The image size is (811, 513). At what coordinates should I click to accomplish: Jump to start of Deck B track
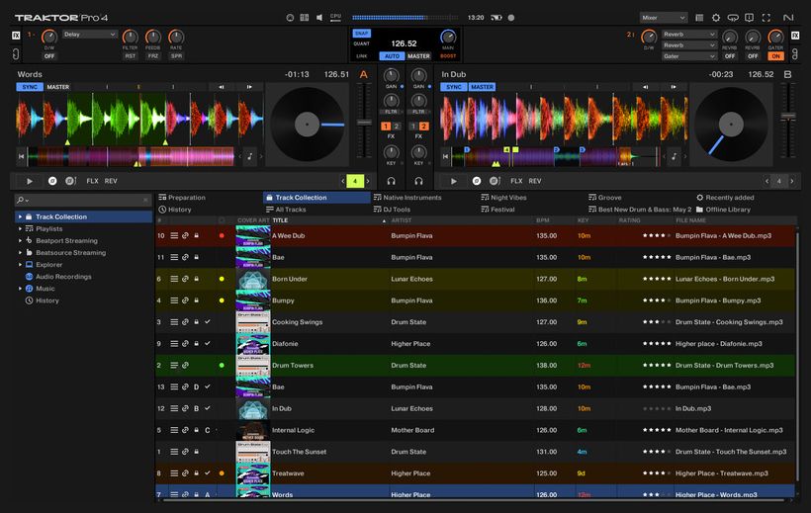(x=445, y=156)
